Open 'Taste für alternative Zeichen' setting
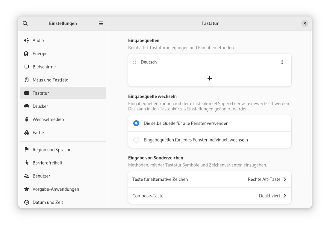This screenshot has width=330, height=228. click(x=210, y=179)
